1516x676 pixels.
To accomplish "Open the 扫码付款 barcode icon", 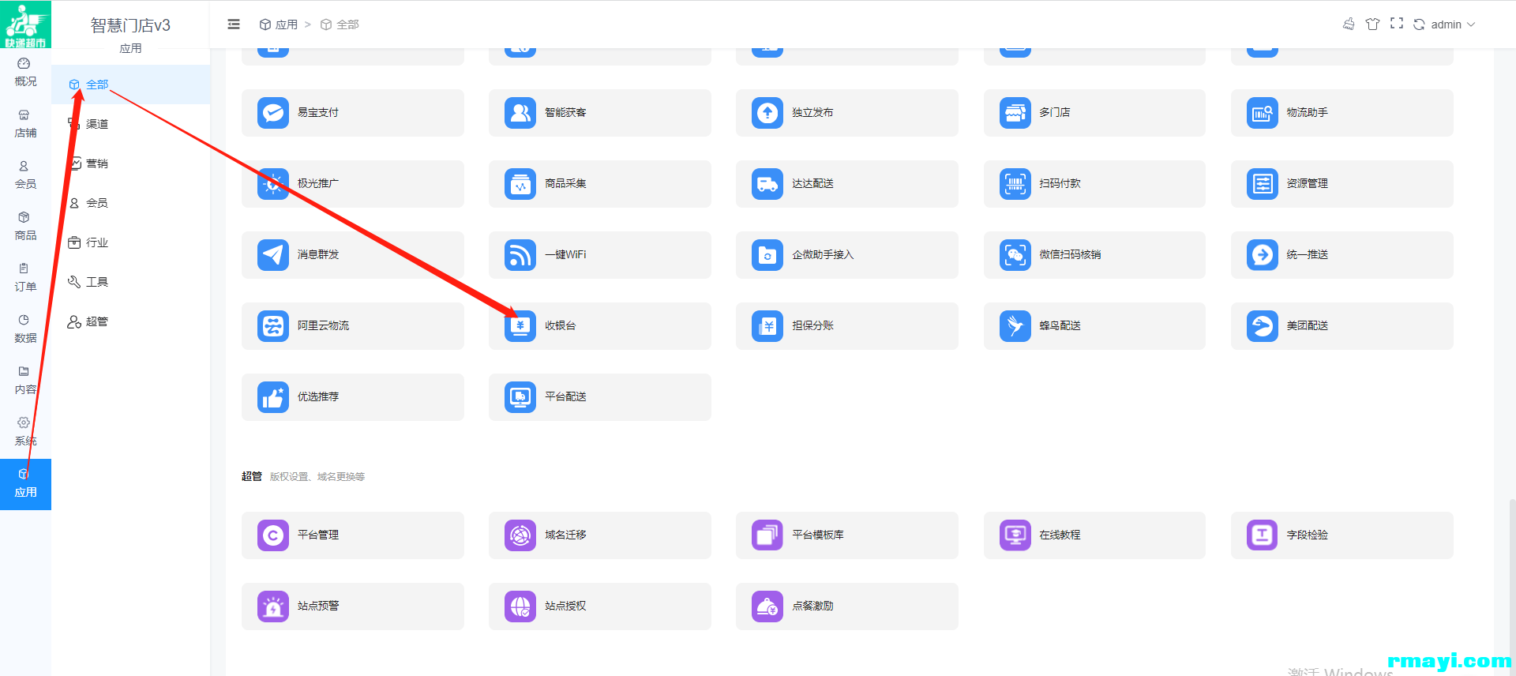I will (1015, 184).
